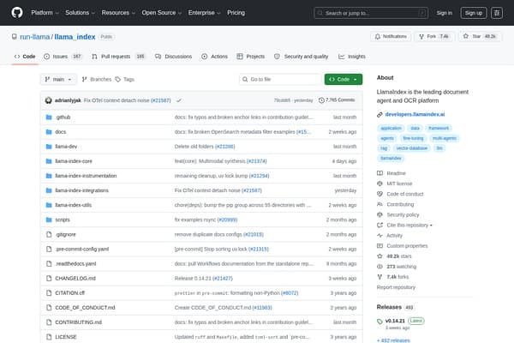Open the LICENSE file
This screenshot has height=343, width=514.
click(66, 337)
